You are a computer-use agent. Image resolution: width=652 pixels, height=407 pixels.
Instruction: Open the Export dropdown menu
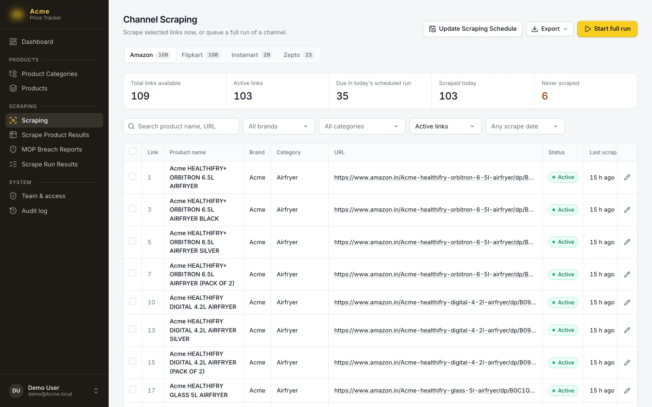click(x=550, y=29)
